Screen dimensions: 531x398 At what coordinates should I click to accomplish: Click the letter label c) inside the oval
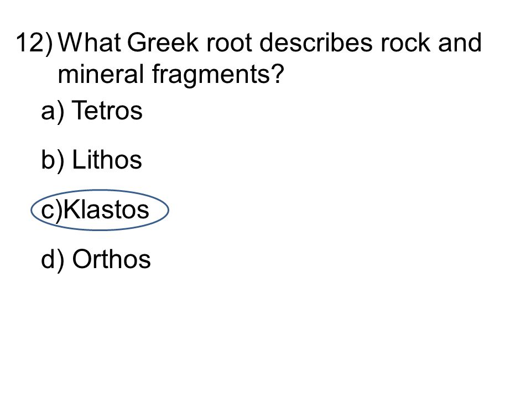point(52,211)
